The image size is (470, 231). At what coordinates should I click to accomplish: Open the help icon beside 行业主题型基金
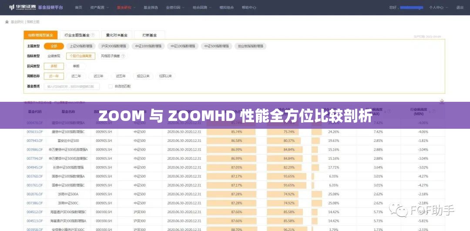(93, 35)
